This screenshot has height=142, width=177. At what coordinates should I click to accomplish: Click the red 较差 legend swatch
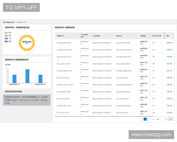6,41
